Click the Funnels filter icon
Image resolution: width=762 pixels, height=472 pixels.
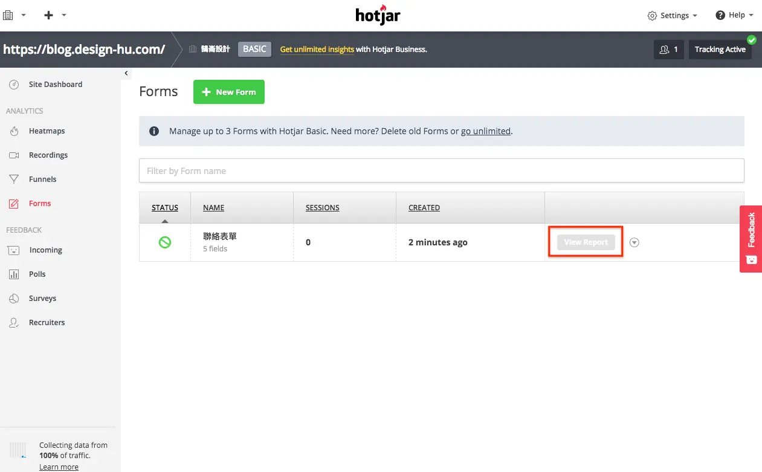[x=14, y=179]
